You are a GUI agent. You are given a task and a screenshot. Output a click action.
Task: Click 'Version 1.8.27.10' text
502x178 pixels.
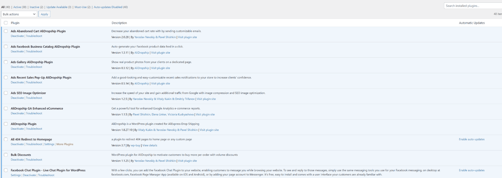click(122, 130)
